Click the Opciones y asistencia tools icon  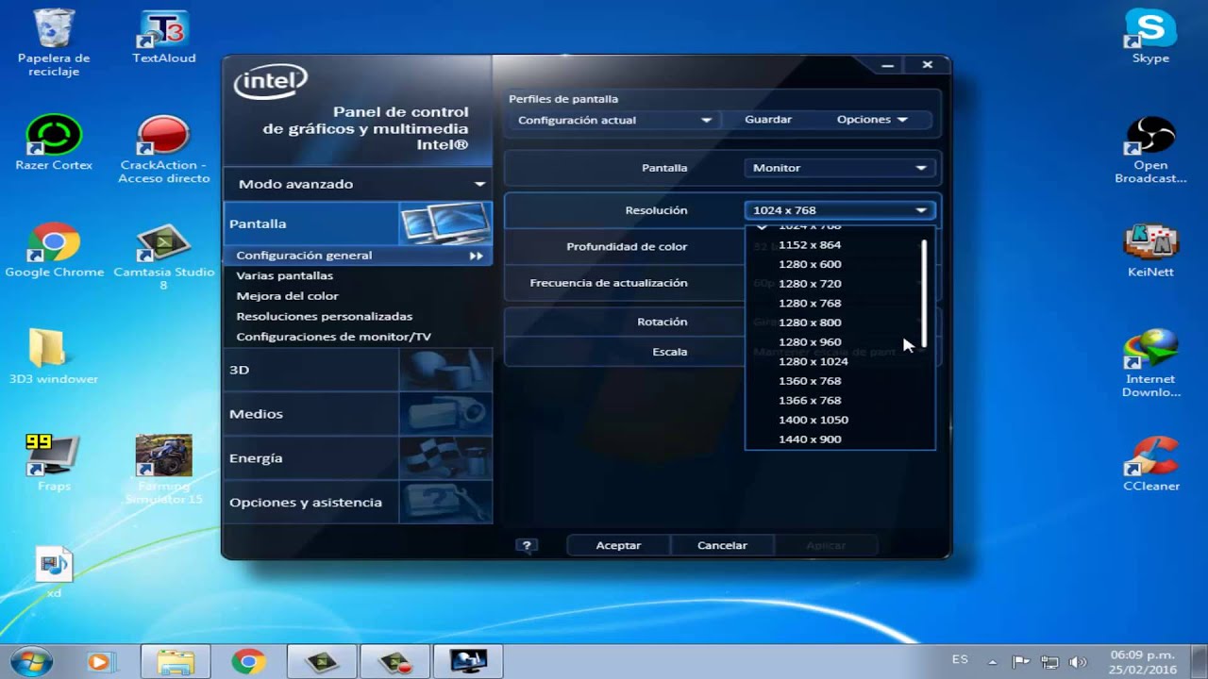pos(445,503)
